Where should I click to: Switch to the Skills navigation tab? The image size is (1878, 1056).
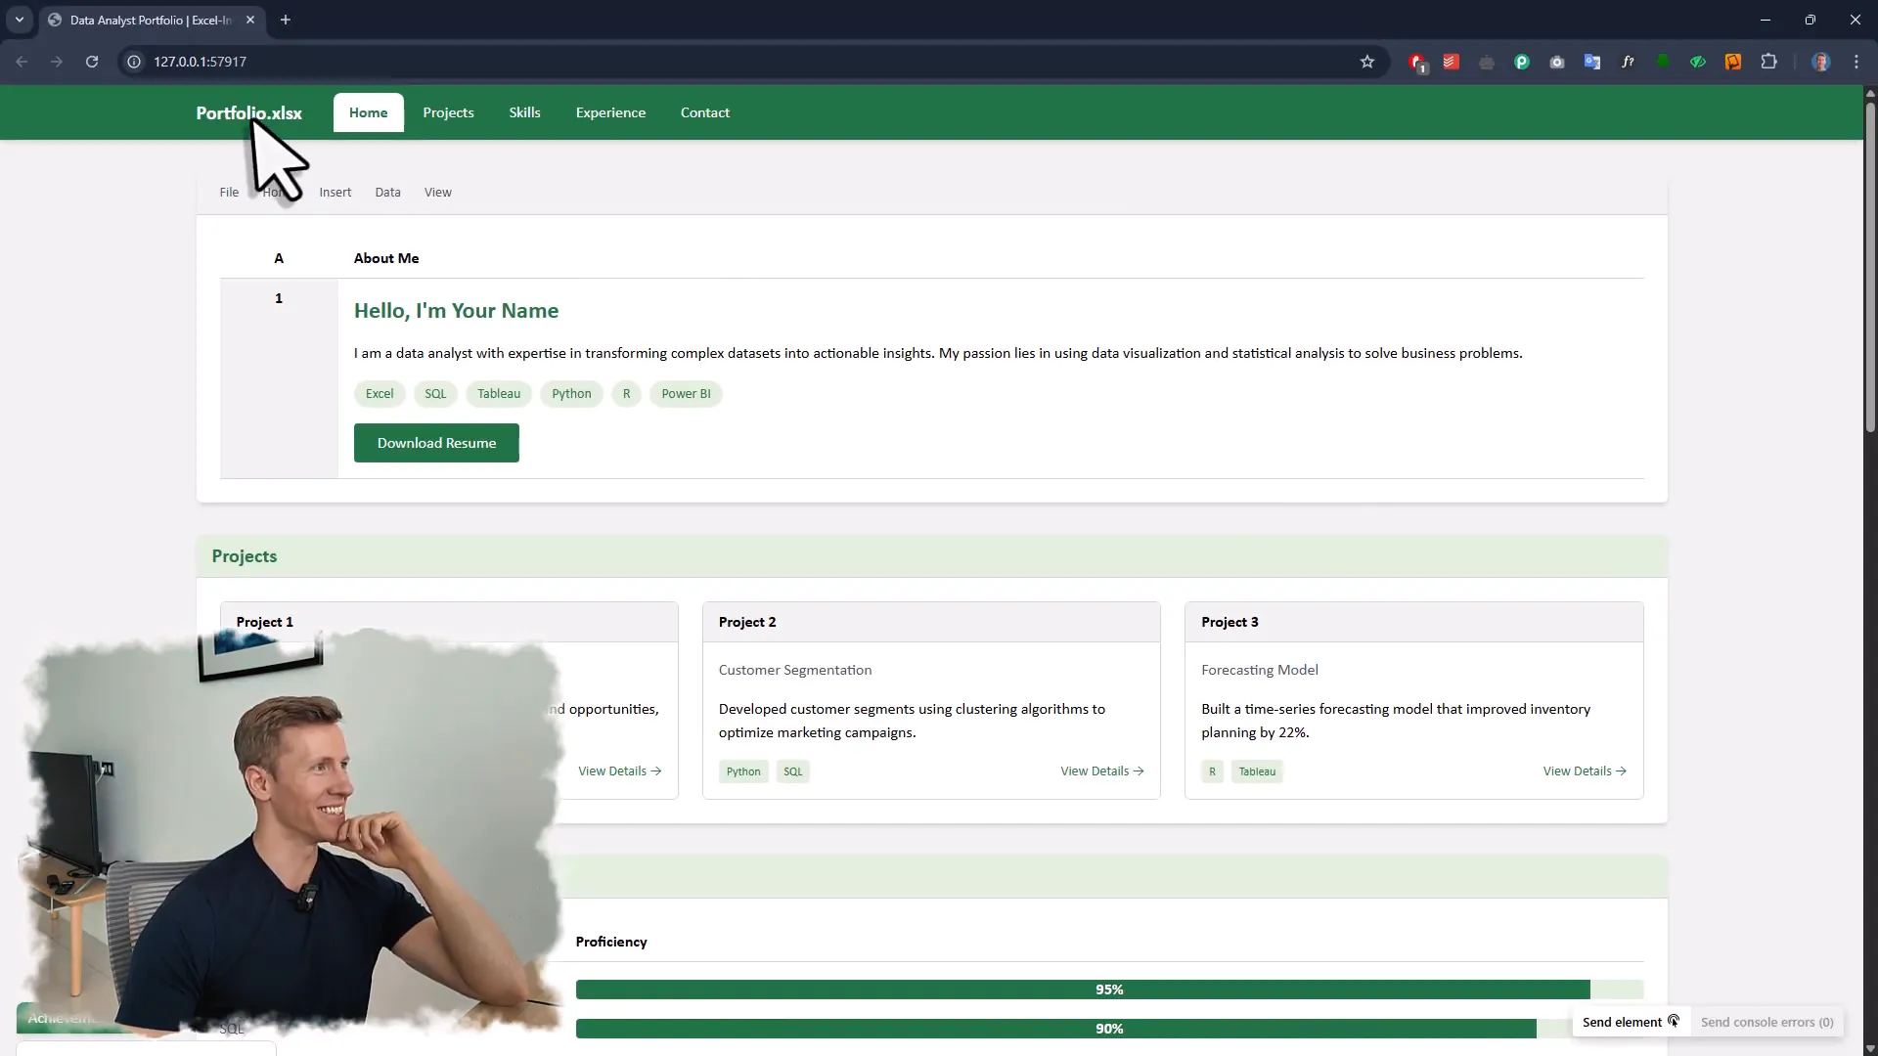524,112
